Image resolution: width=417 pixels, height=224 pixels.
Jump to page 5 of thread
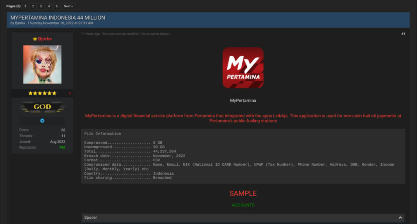tap(56, 6)
